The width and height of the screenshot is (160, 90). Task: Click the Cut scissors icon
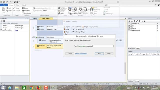(7, 8)
